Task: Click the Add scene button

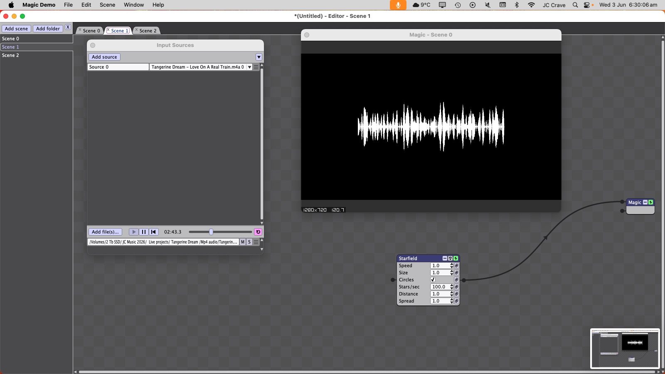Action: point(16,29)
